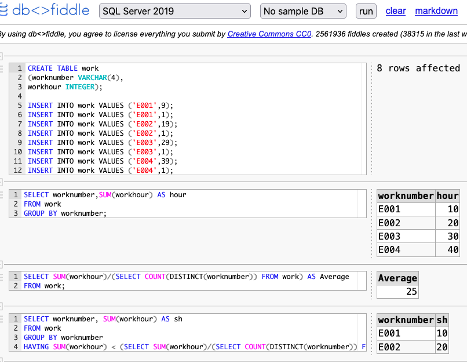Click the markdown link
Screen dimensions: 467x362
coord(436,11)
